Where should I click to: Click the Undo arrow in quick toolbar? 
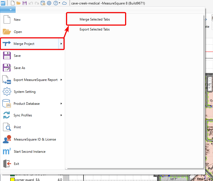(x=31, y=3)
